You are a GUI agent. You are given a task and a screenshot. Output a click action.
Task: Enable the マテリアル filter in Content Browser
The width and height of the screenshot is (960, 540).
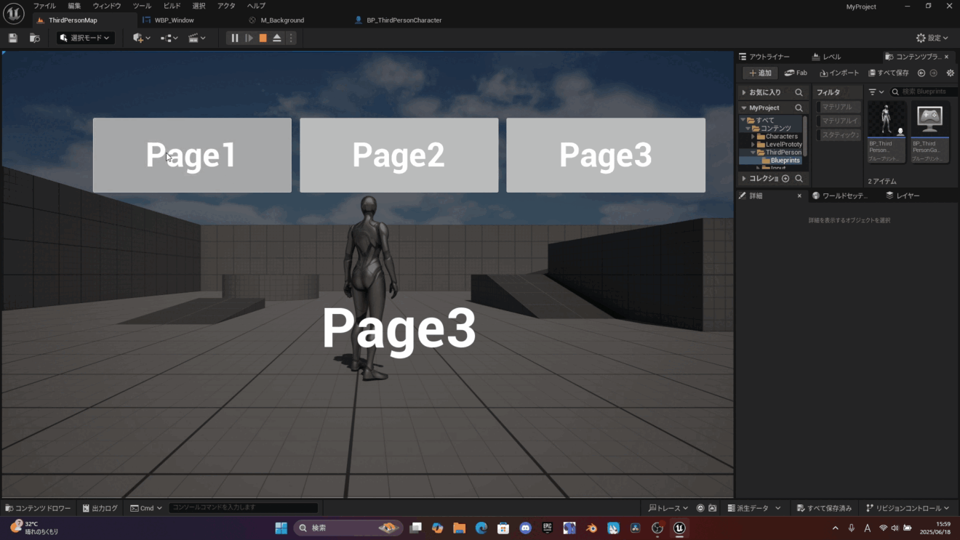[838, 106]
